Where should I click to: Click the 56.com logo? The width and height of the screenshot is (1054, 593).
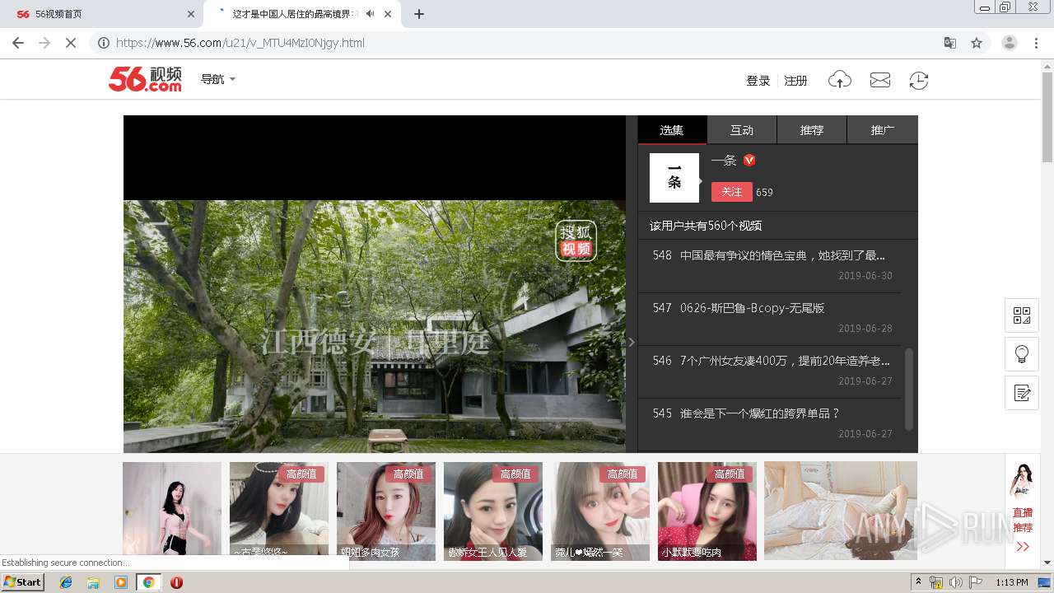click(x=145, y=79)
